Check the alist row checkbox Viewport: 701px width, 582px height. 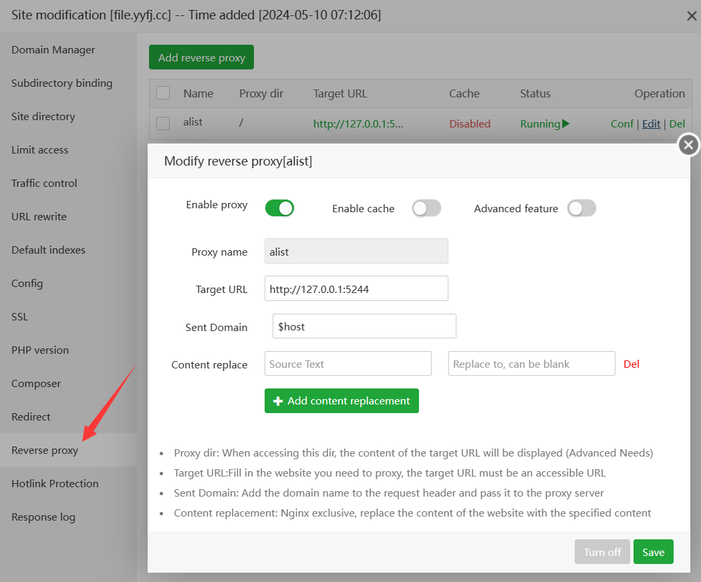click(x=163, y=123)
